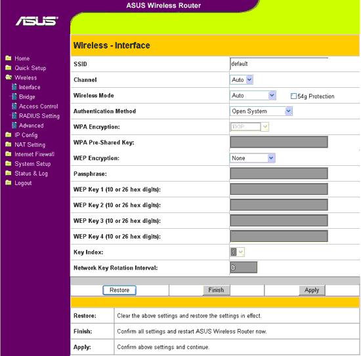Viewport: 361px width, 356px height.
Task: Click the open Wireless folder icon
Action: tap(9, 77)
